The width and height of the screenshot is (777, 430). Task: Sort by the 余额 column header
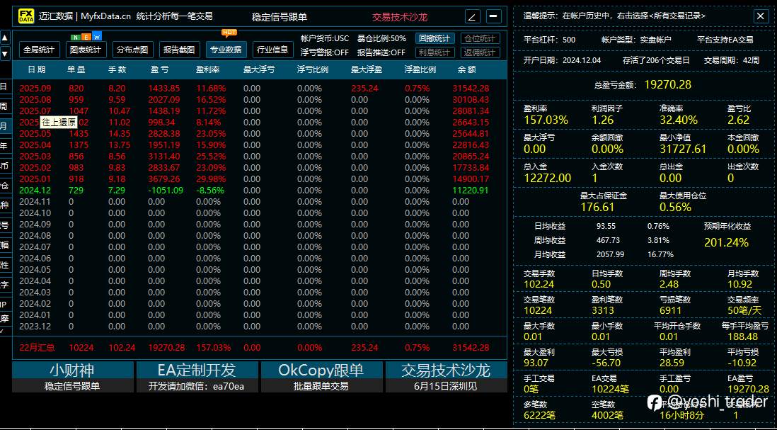point(467,70)
